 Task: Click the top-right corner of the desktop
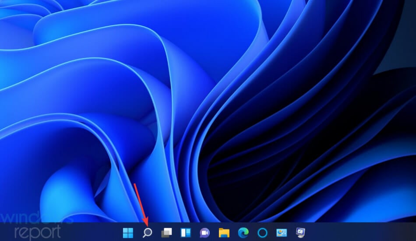412,4
